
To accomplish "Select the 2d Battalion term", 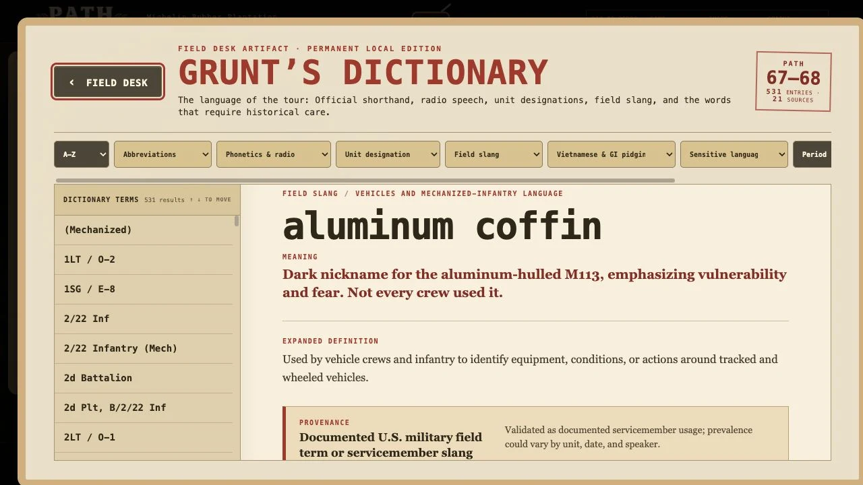I will (x=144, y=378).
